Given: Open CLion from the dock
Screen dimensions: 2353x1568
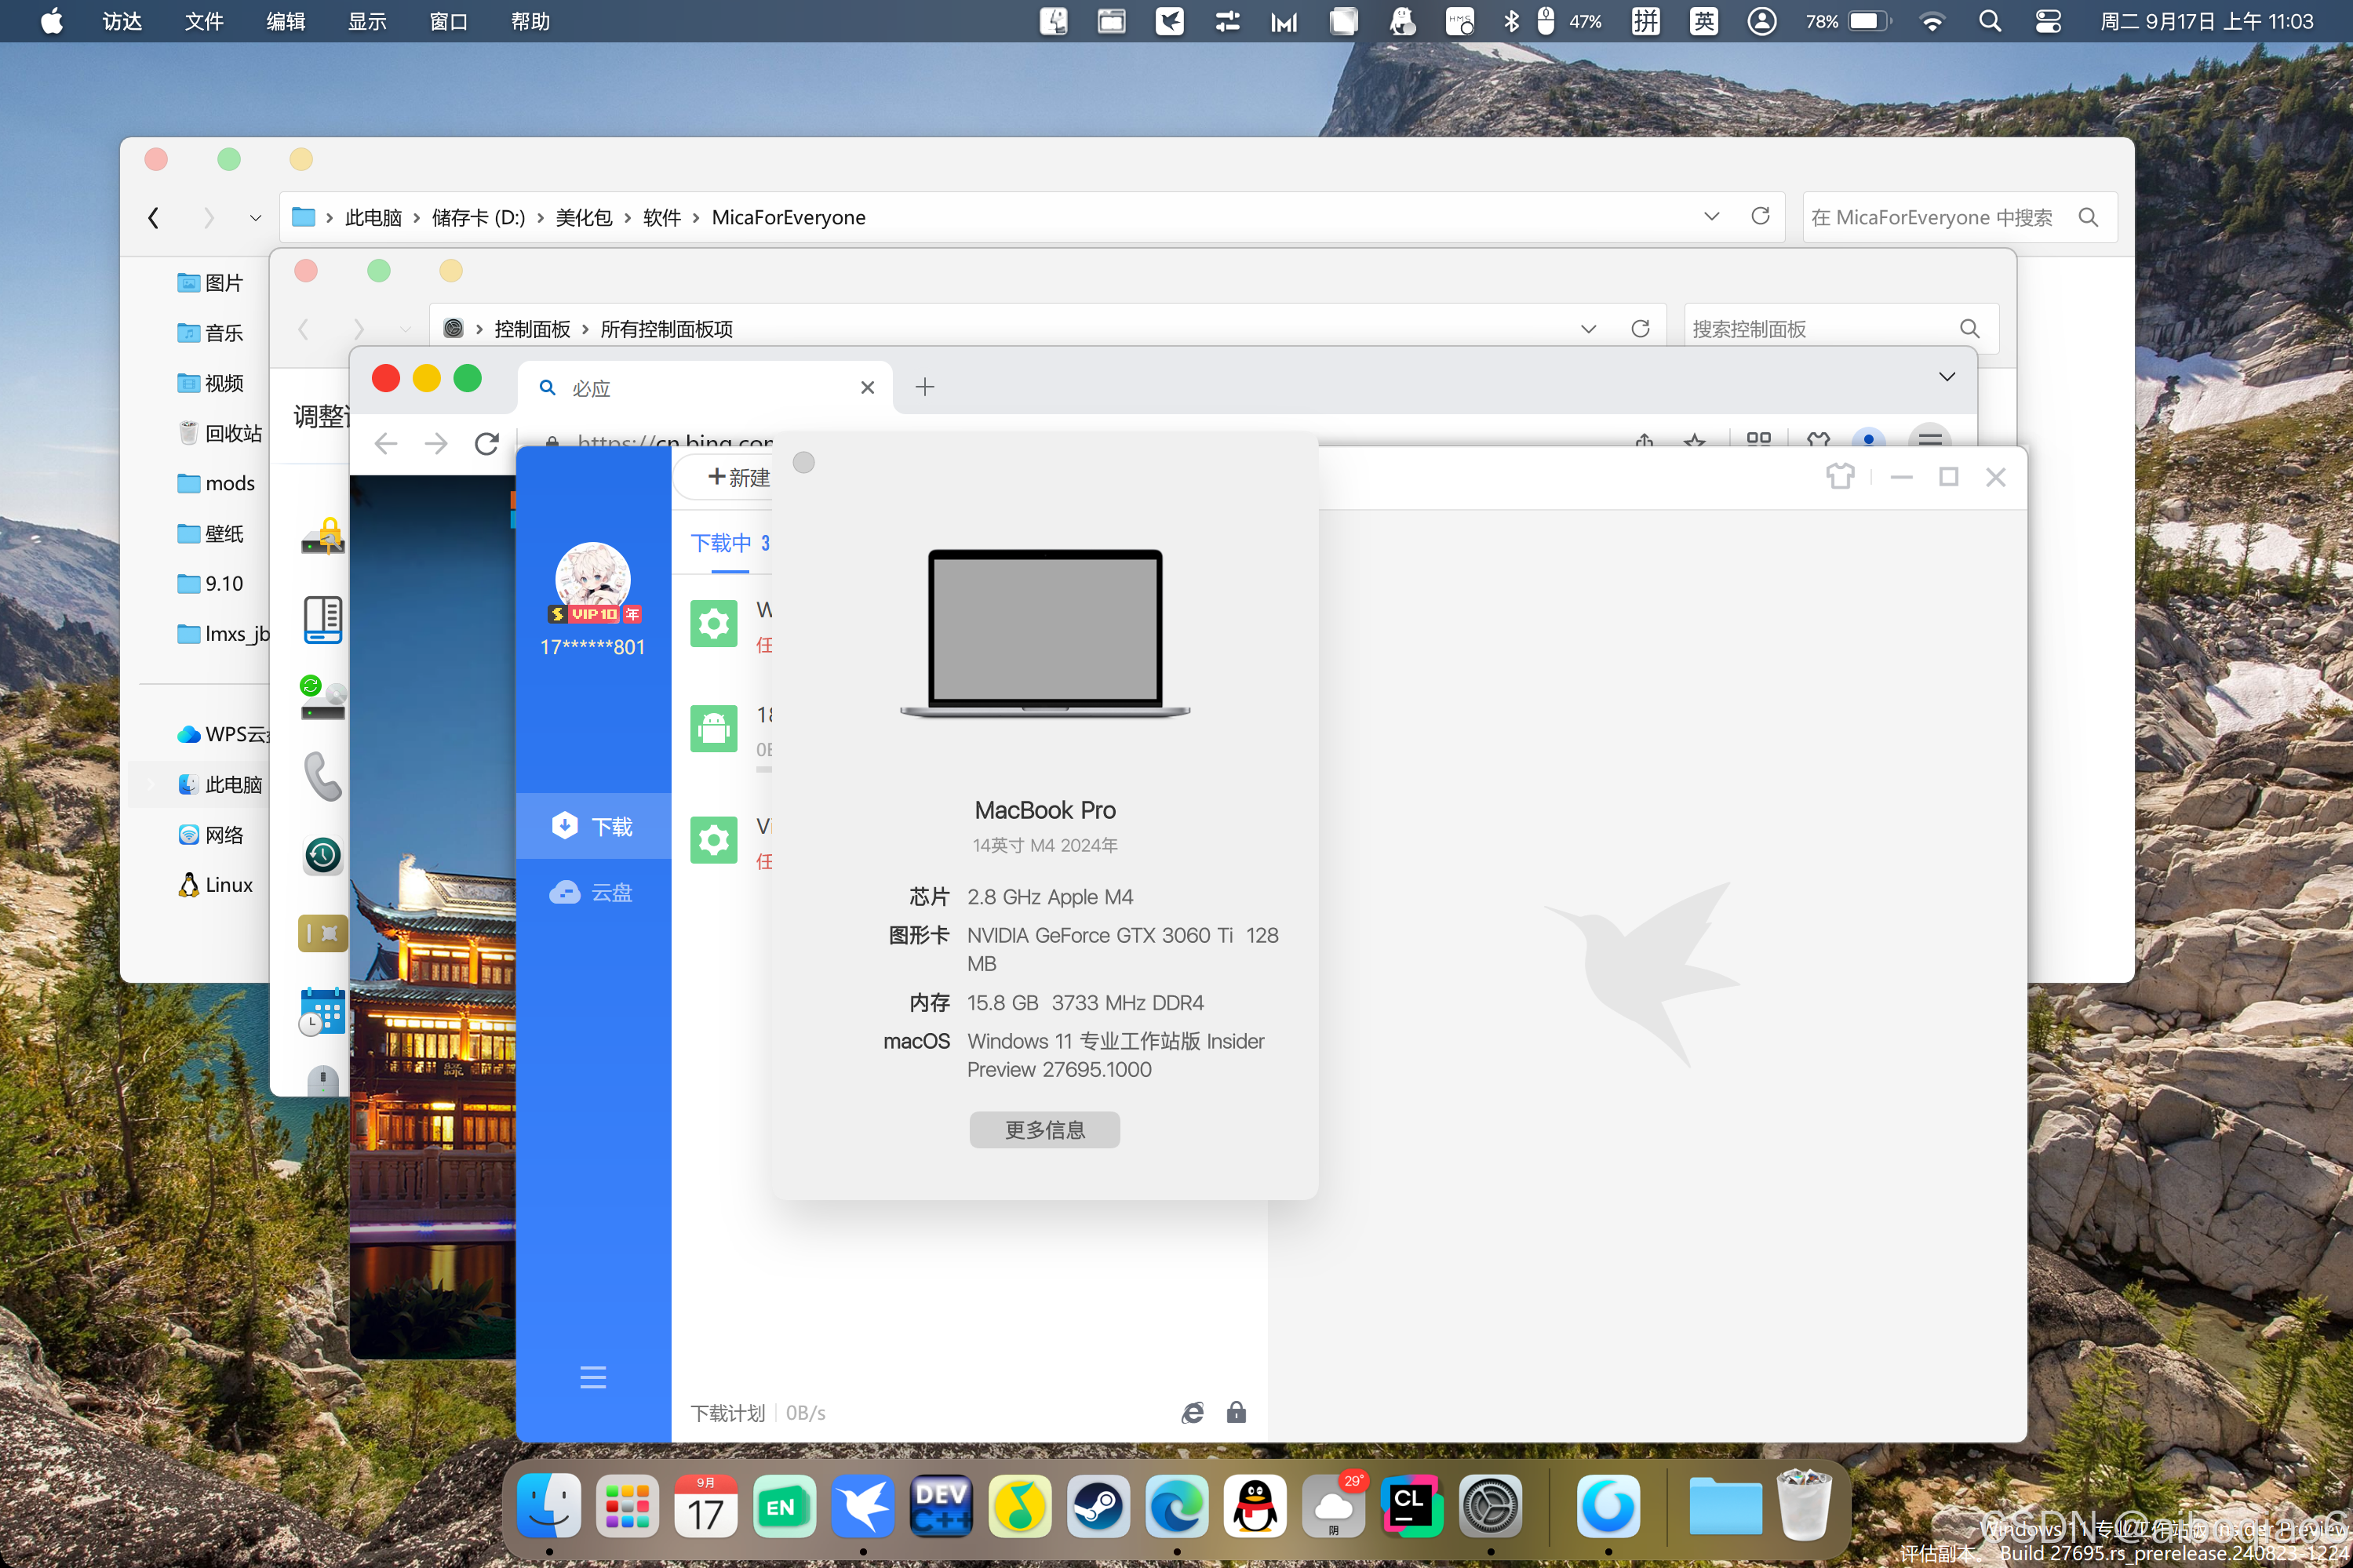Looking at the screenshot, I should pyautogui.click(x=1412, y=1506).
